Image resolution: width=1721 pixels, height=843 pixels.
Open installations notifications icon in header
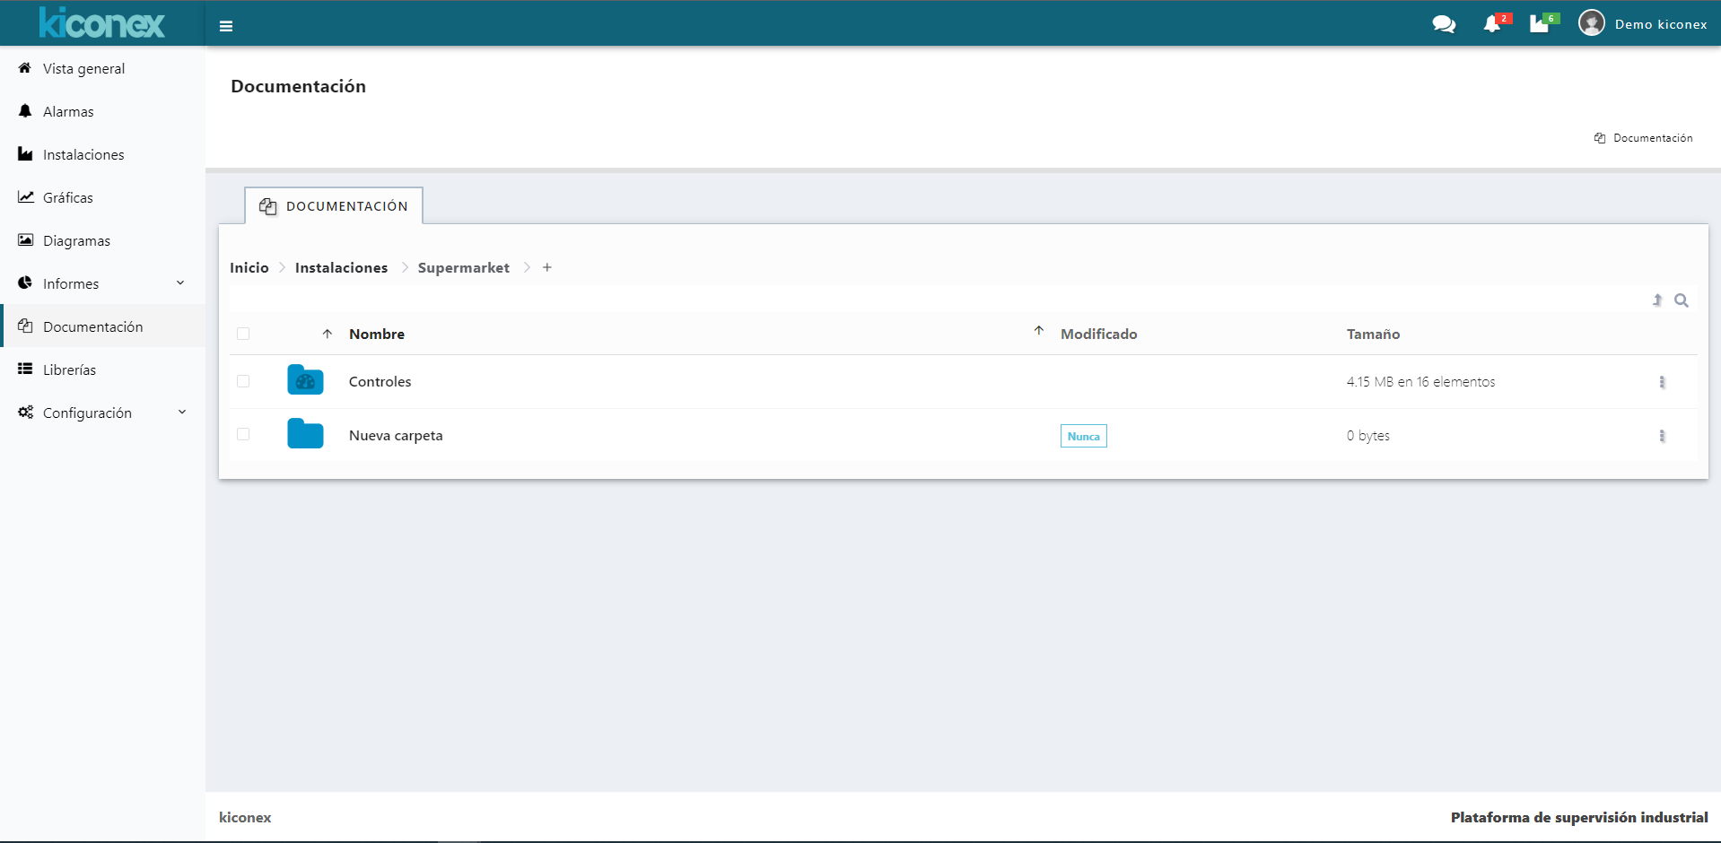coord(1540,24)
